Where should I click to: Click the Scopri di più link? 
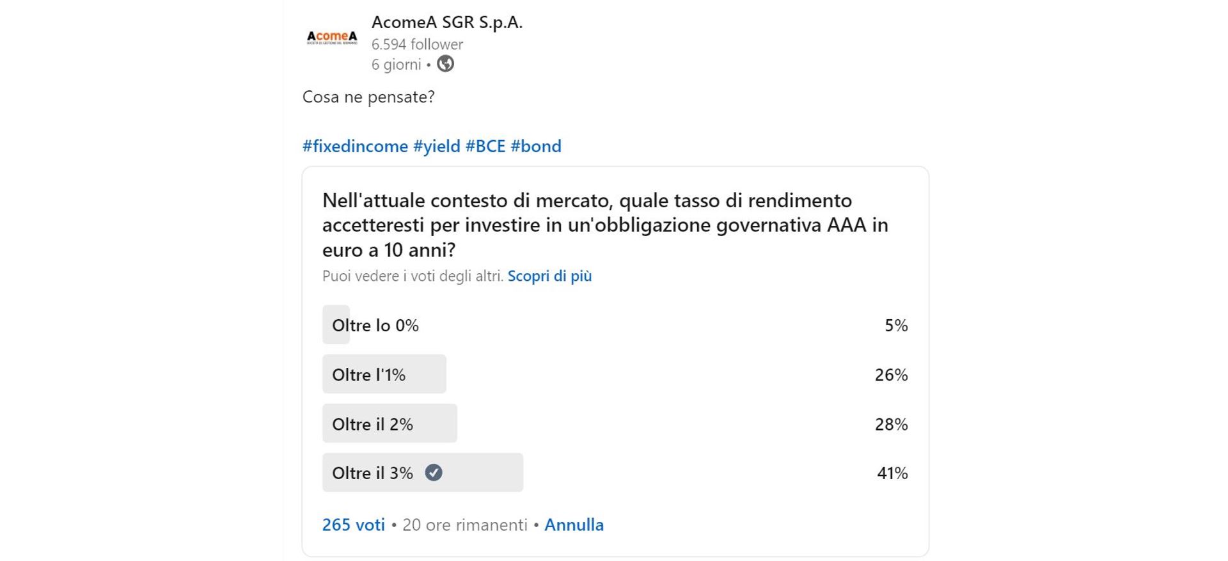(x=549, y=276)
